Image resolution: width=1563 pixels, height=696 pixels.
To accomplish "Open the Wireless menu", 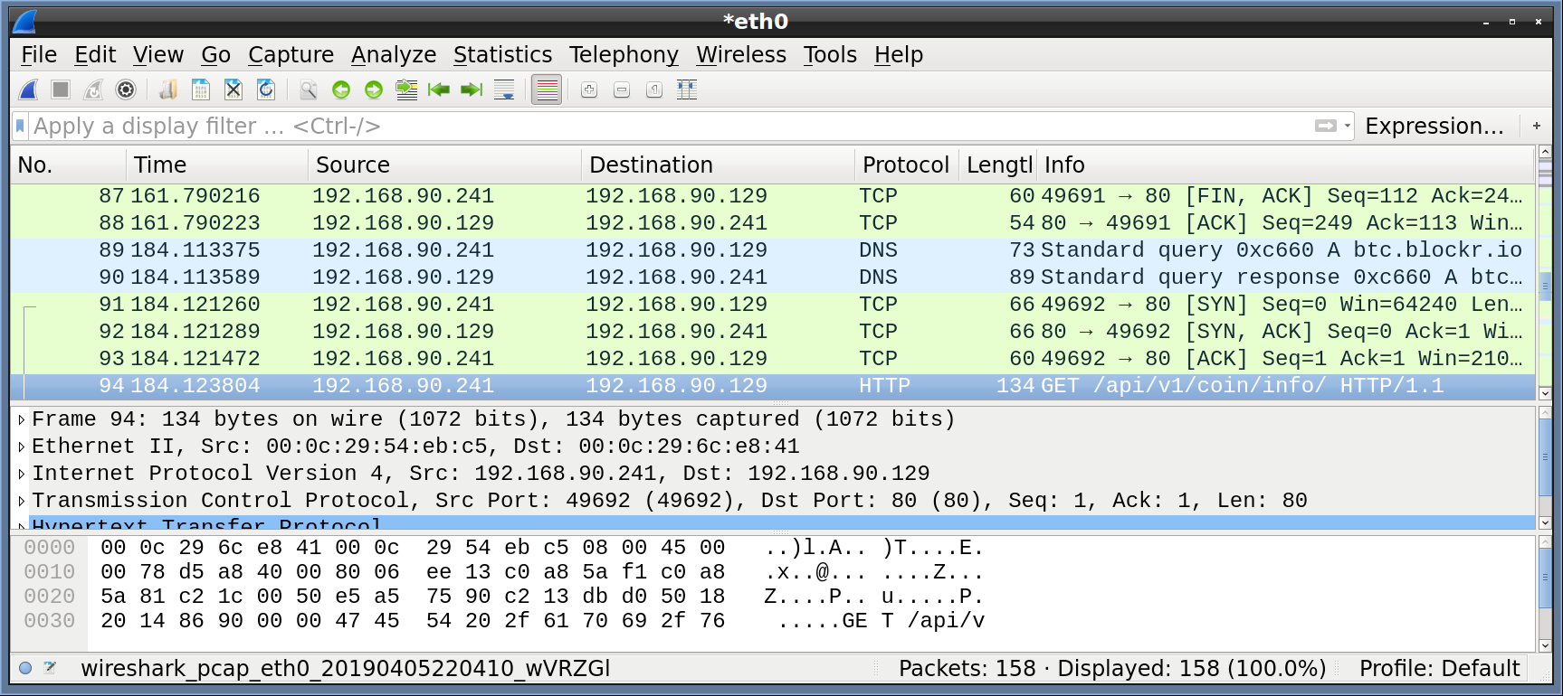I will (x=741, y=55).
